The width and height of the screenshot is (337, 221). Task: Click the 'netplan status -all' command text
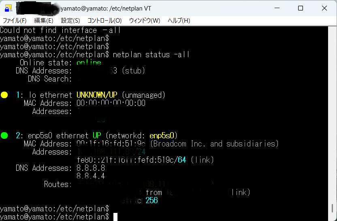click(x=151, y=55)
